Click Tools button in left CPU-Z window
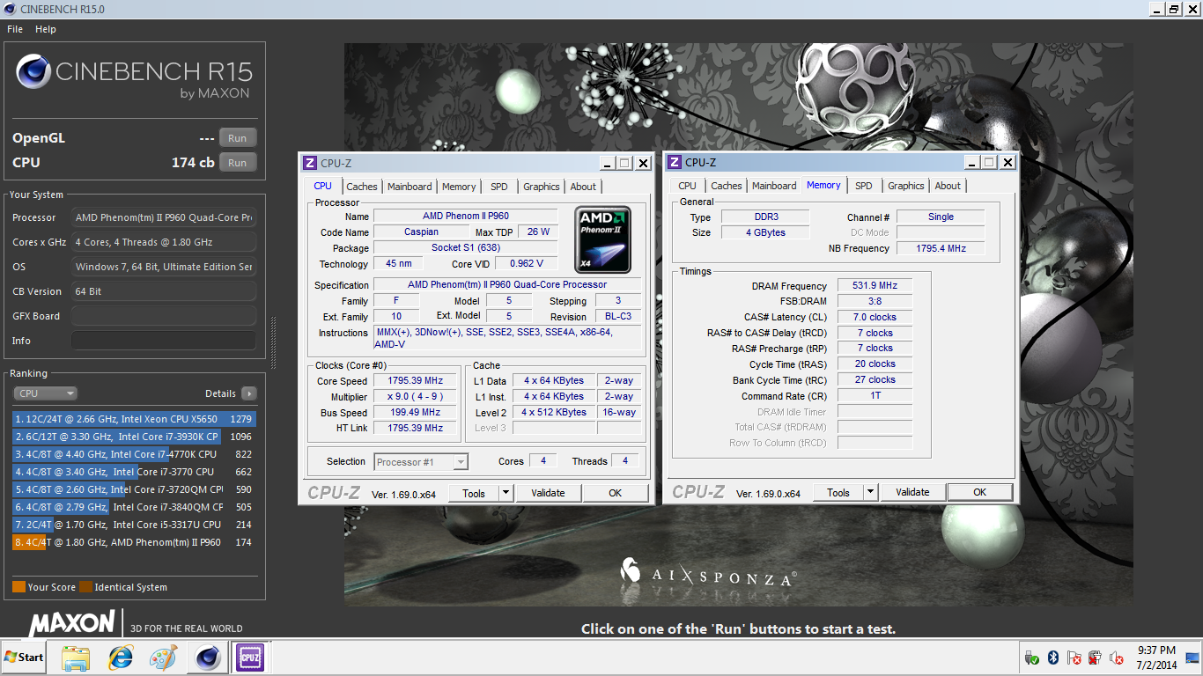1203x676 pixels. 474,493
